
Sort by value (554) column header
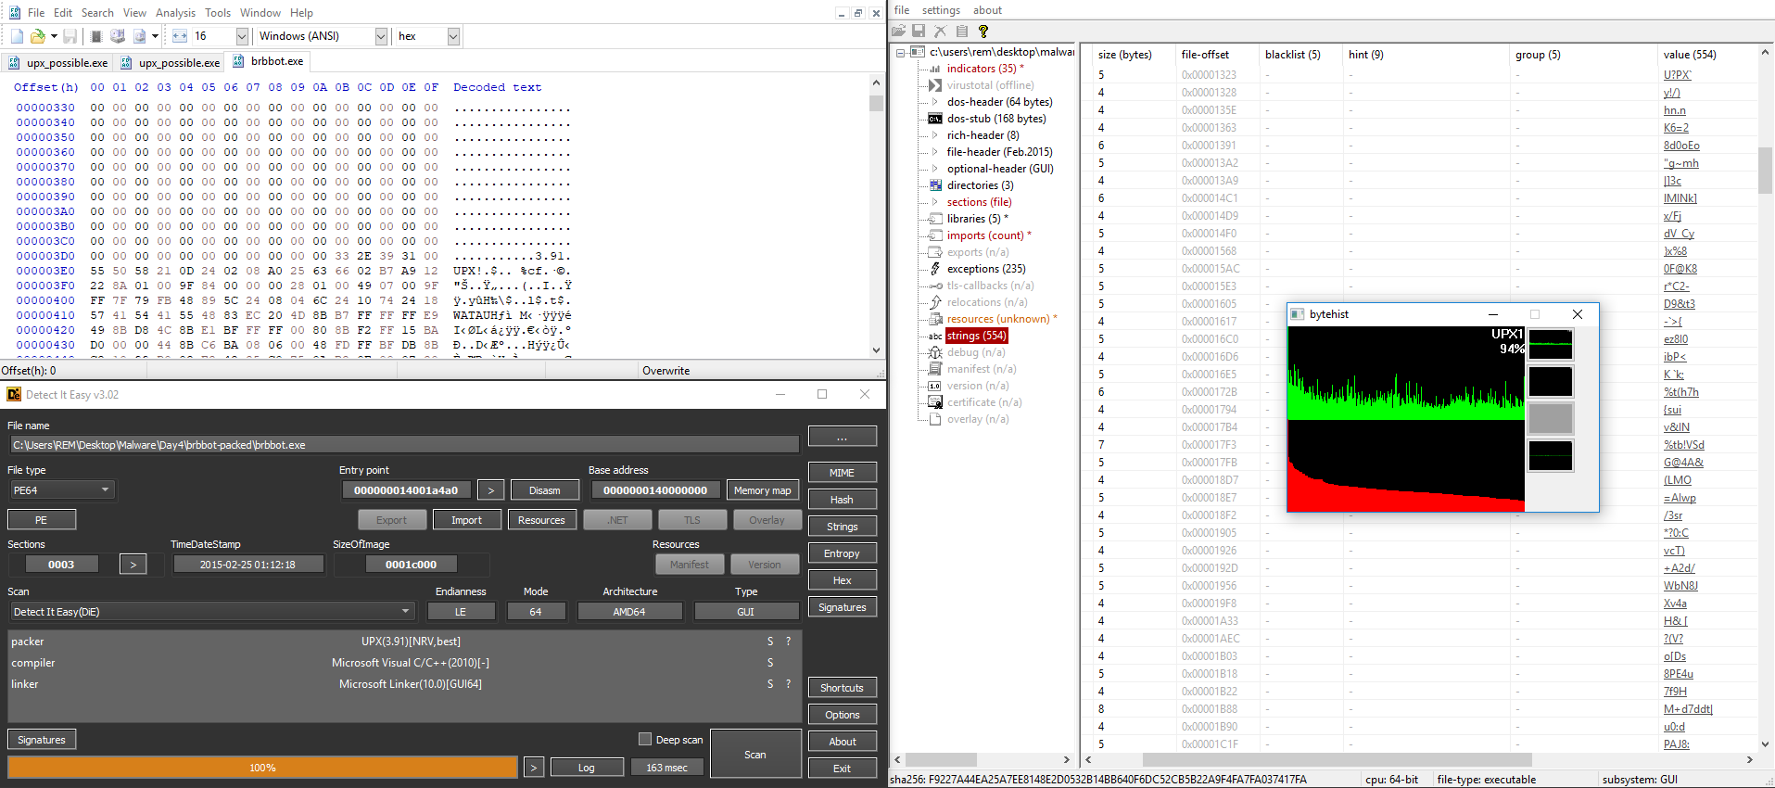pos(1689,55)
